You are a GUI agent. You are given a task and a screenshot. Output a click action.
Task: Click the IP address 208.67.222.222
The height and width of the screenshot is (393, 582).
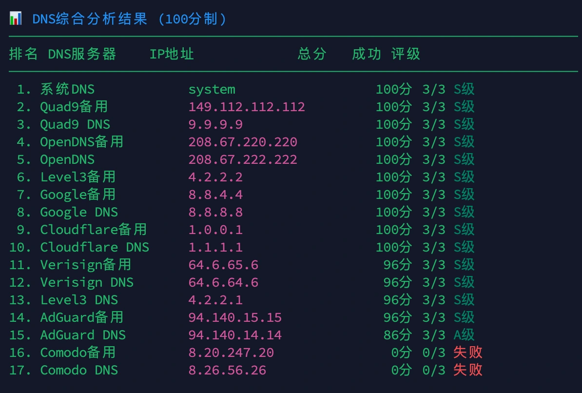click(243, 160)
